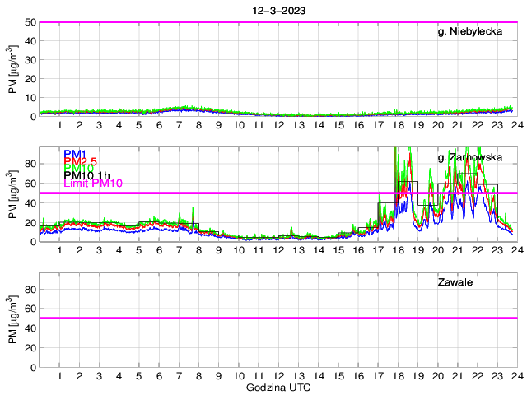
Task: Click the middle panel's PM y-axis label
Action: 12,194
